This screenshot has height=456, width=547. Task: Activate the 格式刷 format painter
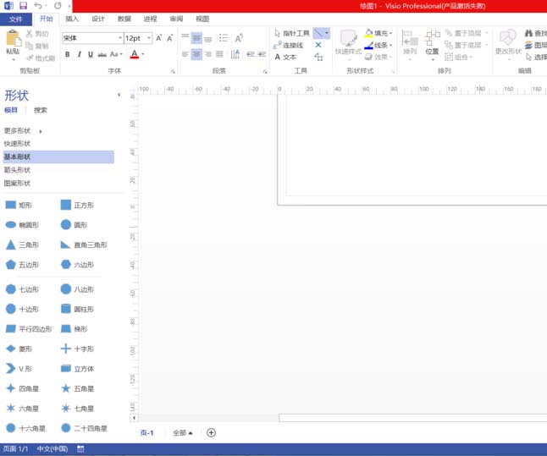click(41, 58)
